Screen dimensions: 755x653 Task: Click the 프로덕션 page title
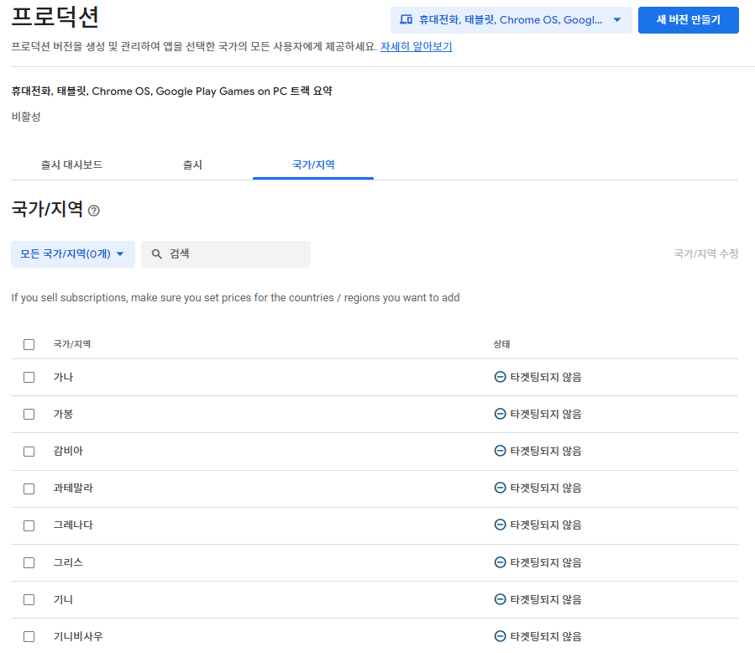coord(55,17)
